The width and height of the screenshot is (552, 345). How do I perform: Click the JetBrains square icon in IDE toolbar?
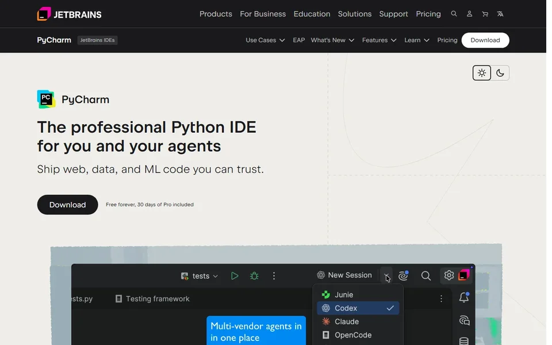click(x=463, y=275)
